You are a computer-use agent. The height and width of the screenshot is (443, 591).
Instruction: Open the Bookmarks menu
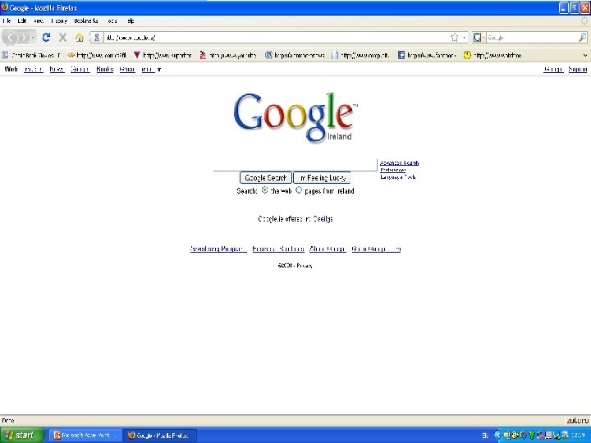[86, 21]
